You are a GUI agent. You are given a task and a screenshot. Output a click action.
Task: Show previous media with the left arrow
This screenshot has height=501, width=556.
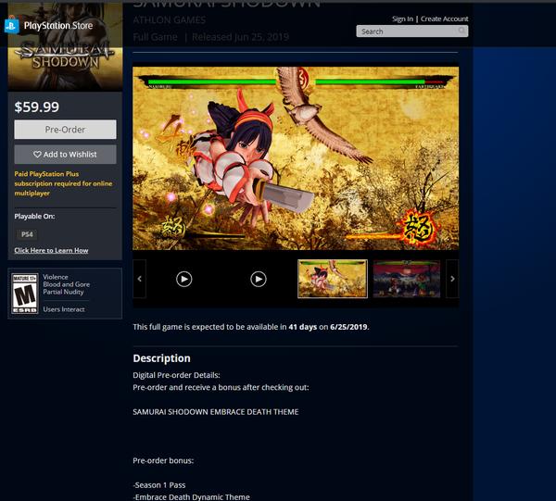[x=140, y=279]
